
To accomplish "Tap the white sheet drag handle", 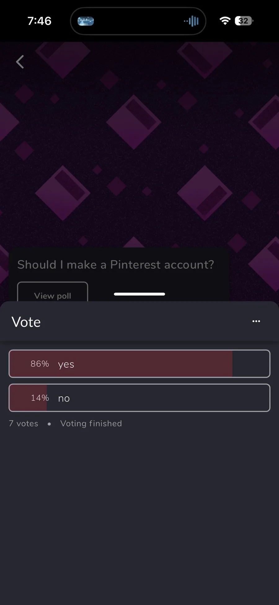I will pos(139,294).
